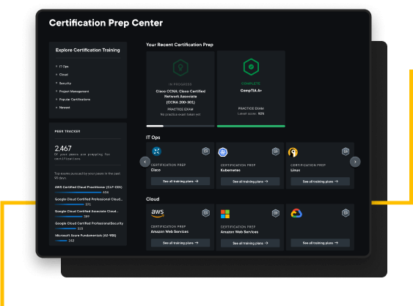Click the PEER TRACKER panel heading

pyautogui.click(x=67, y=132)
